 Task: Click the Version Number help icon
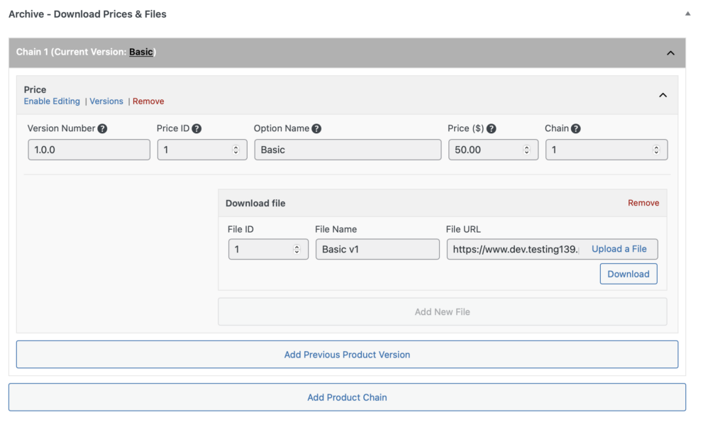103,128
